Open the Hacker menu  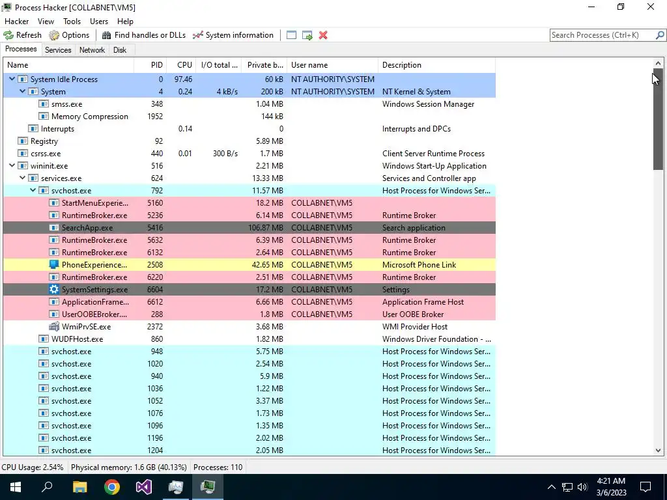coord(16,21)
